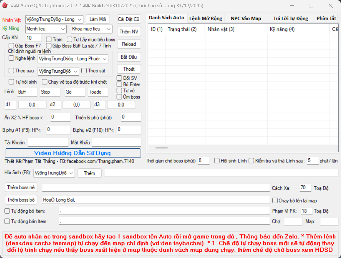The height and width of the screenshot is (258, 341).
Task: Check the Ôm boss option
Action: [x=120, y=97]
